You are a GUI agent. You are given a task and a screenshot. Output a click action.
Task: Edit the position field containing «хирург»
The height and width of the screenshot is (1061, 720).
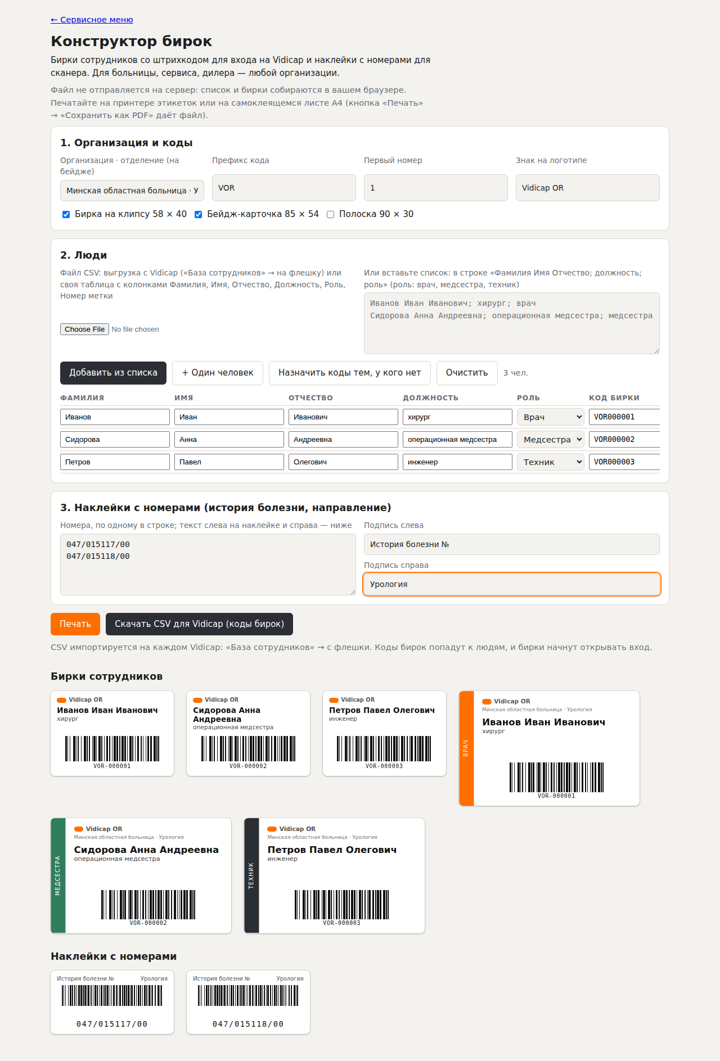click(457, 417)
